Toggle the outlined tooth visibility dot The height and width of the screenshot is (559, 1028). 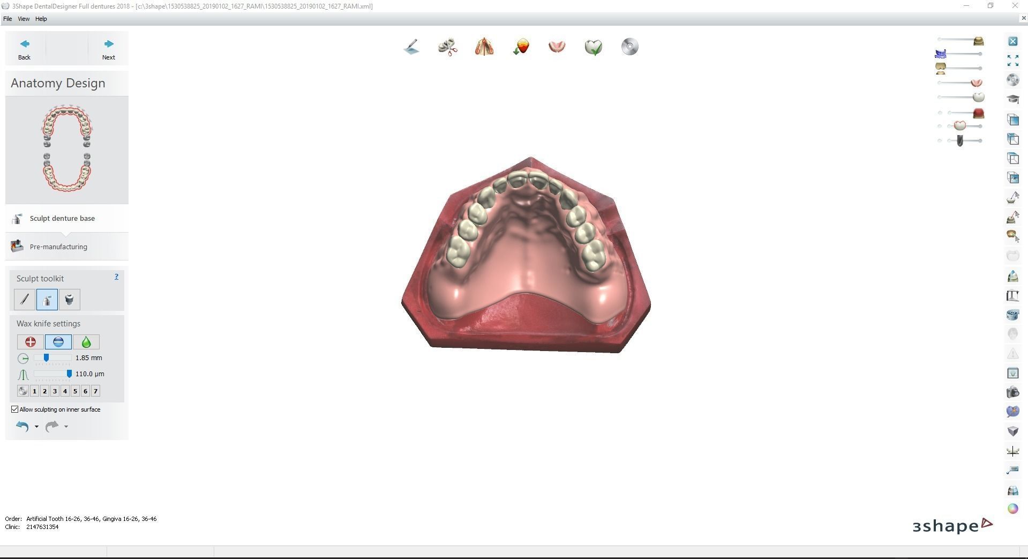click(940, 126)
